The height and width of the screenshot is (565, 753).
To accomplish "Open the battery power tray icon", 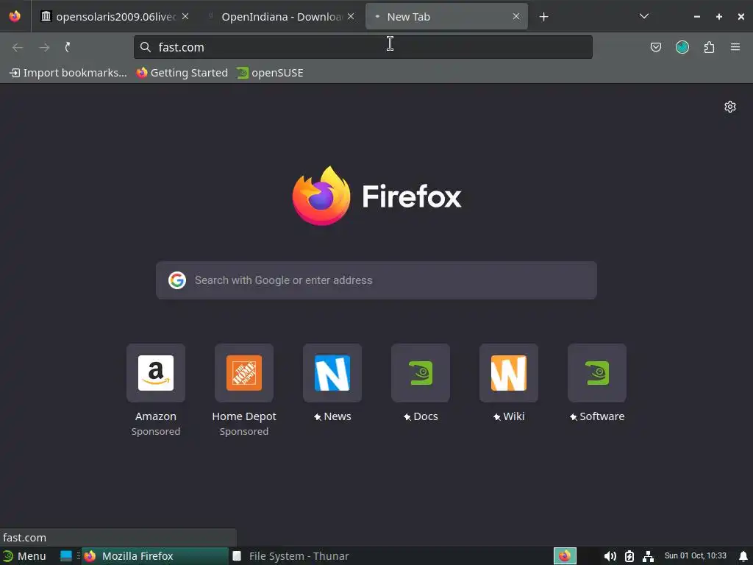I will 629,556.
